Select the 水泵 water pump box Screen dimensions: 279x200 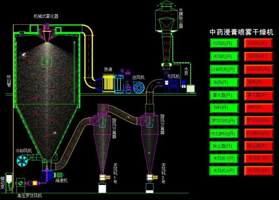(x=191, y=89)
